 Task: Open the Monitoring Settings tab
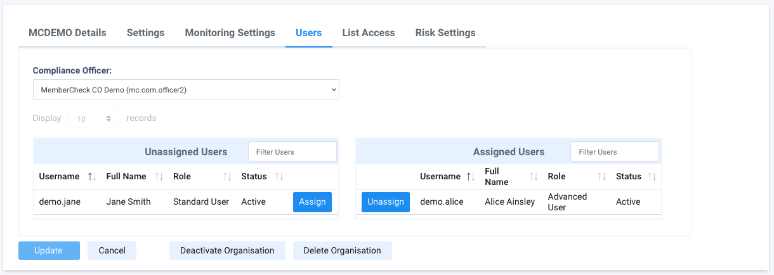tap(230, 33)
